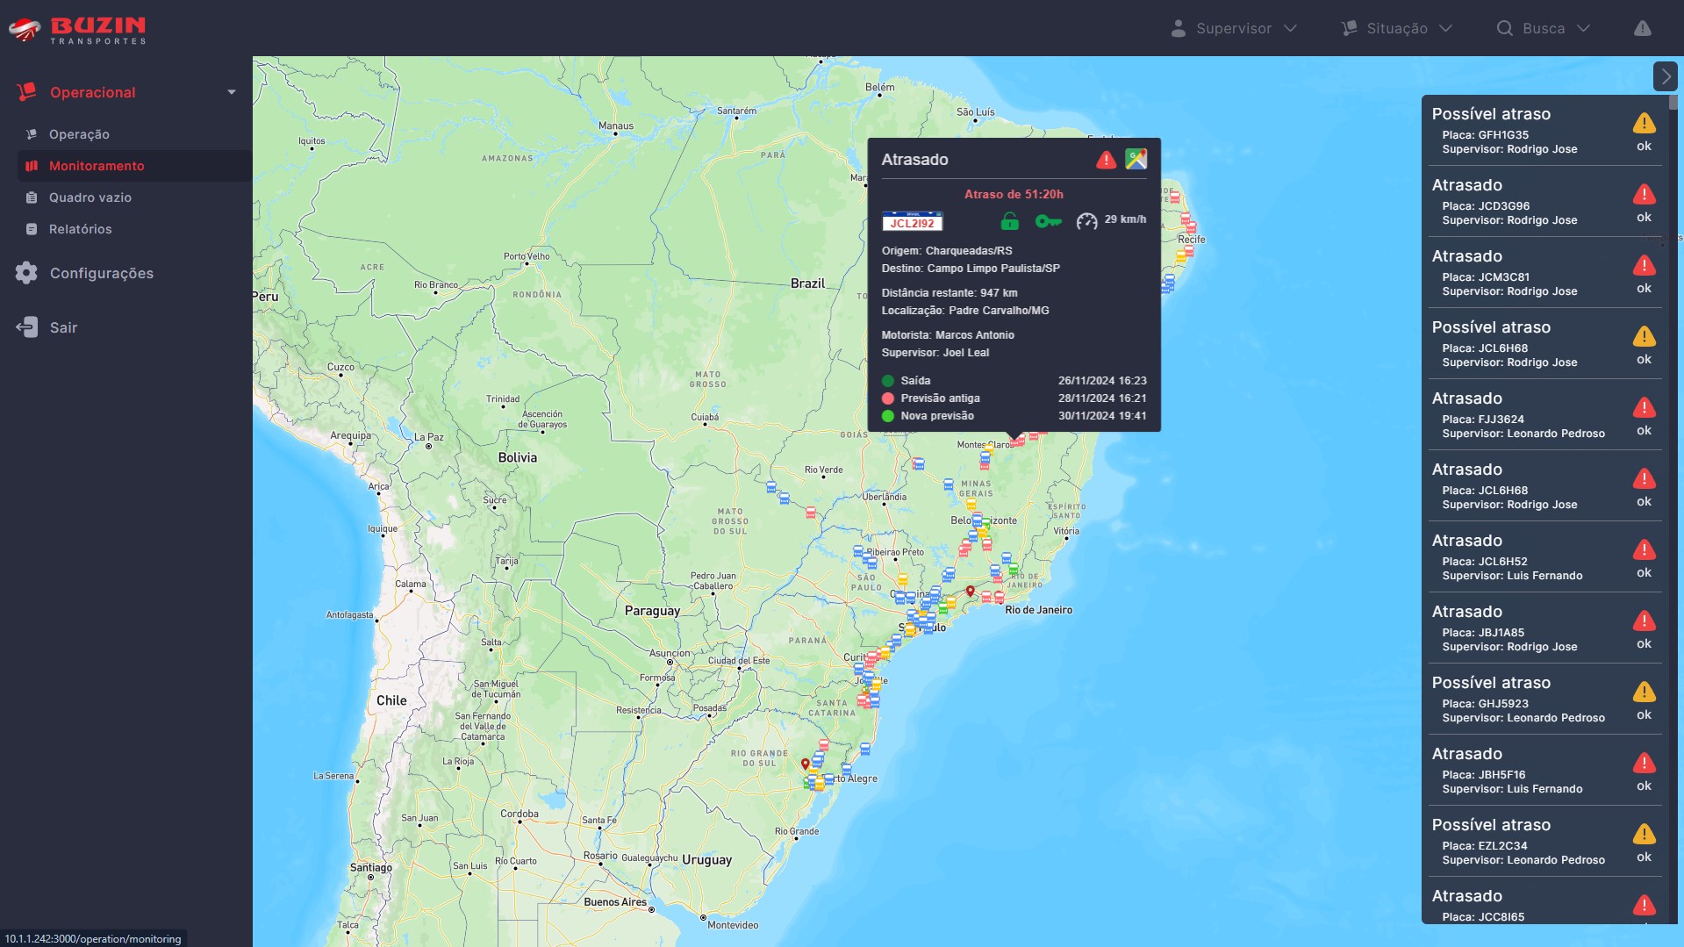Open the notifications alert triangle icon
This screenshot has width=1684, height=947.
[x=1643, y=28]
